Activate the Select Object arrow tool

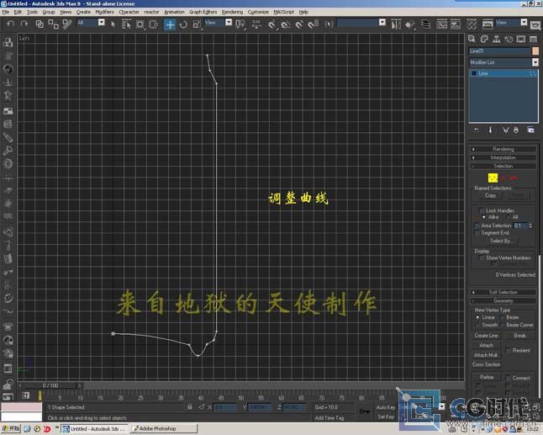[112, 24]
